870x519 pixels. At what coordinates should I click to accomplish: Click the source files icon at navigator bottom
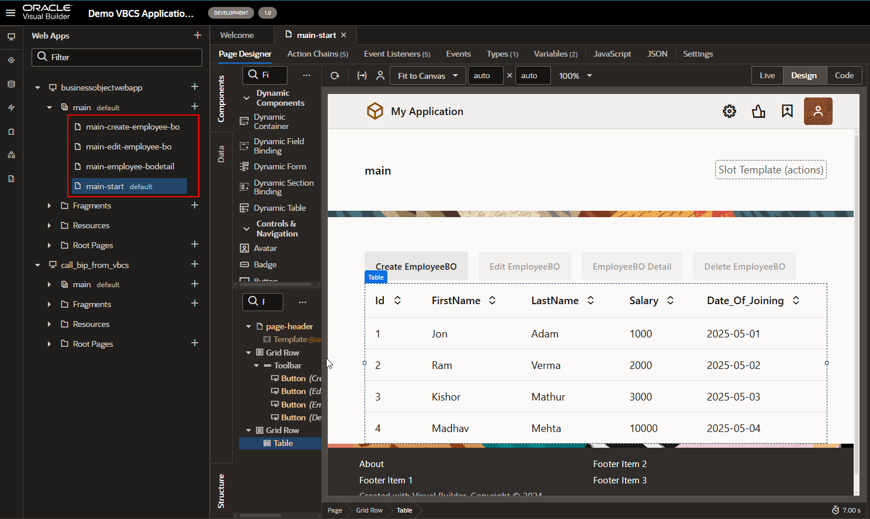(11, 179)
